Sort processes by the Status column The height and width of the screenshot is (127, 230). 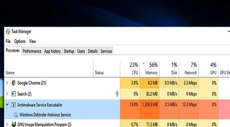(x=107, y=69)
